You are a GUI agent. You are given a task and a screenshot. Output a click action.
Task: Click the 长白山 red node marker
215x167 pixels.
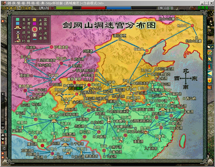(192, 26)
